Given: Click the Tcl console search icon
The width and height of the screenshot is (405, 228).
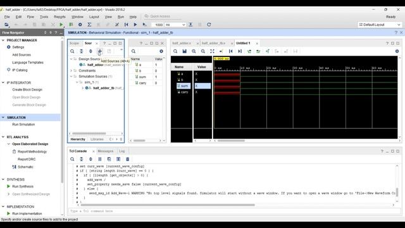Looking at the screenshot, I should click(x=72, y=159).
